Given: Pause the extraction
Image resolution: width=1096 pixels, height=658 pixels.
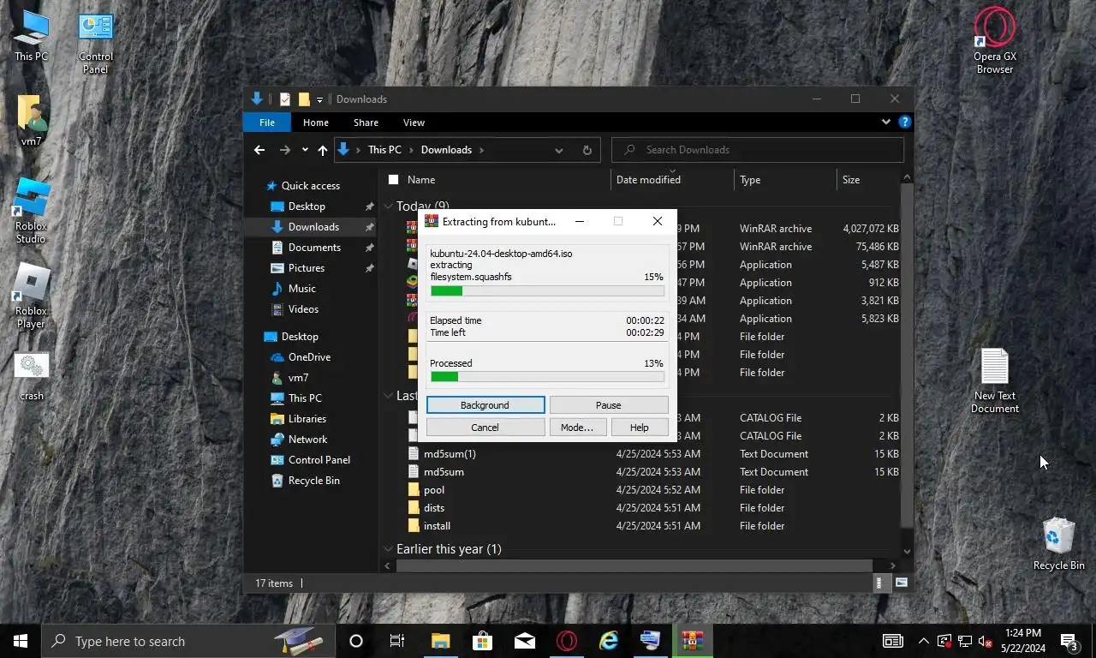Looking at the screenshot, I should (x=608, y=405).
